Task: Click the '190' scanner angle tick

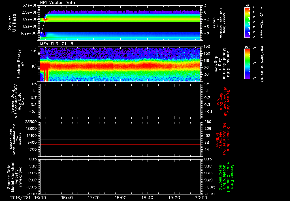Action: pos(207,47)
